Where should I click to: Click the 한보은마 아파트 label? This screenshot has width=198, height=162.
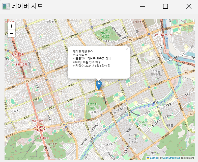click(155, 76)
